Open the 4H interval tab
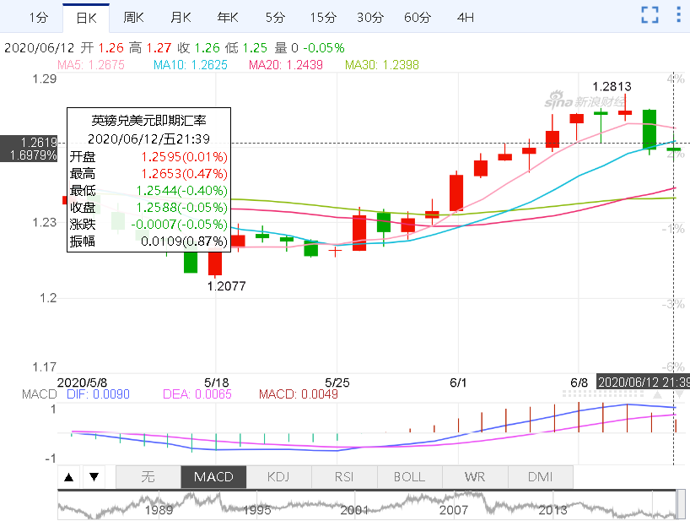The height and width of the screenshot is (521, 690). [x=465, y=18]
